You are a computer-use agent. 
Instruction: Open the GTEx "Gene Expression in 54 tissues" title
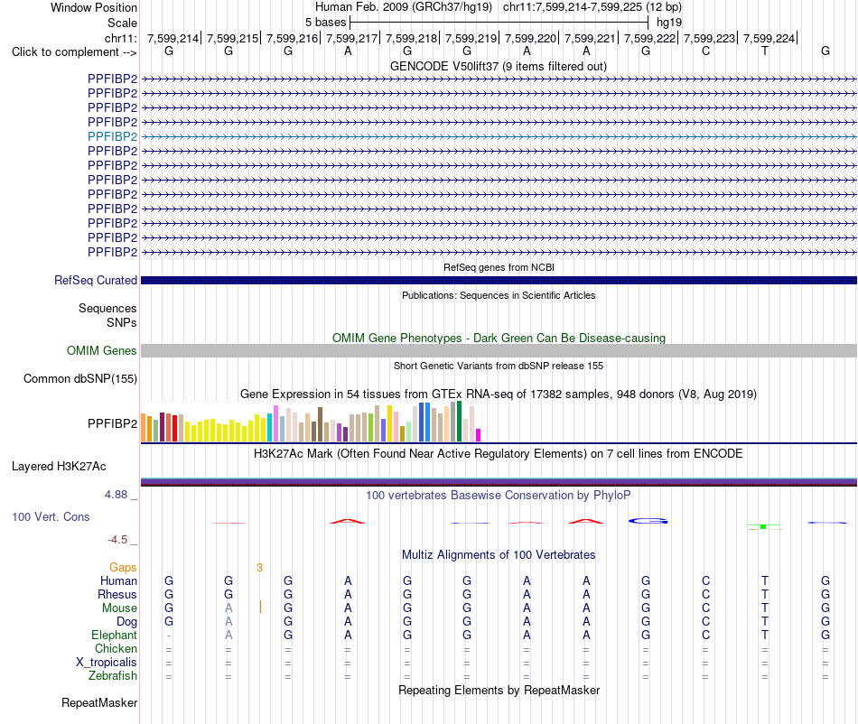[499, 394]
